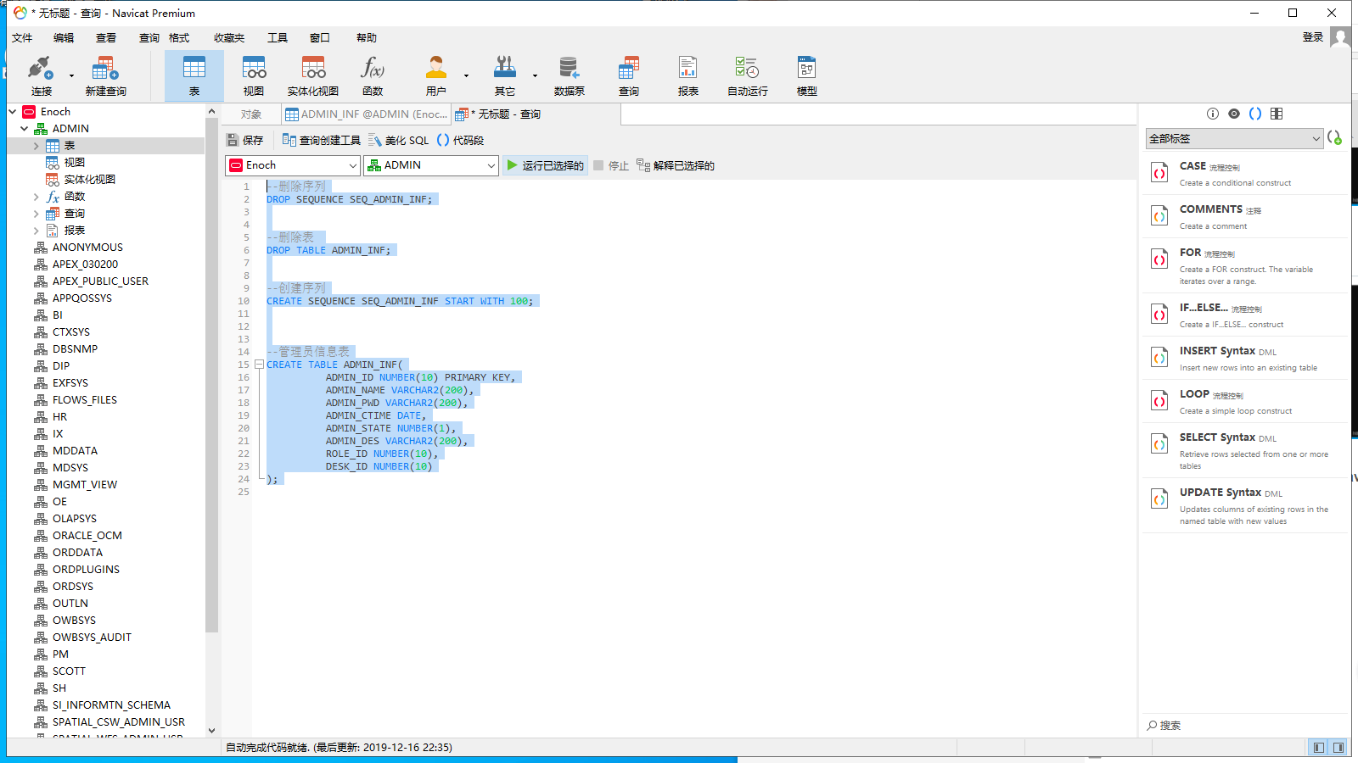The width and height of the screenshot is (1358, 763).
Task: Click the 保存 (Save) button
Action: coord(245,140)
